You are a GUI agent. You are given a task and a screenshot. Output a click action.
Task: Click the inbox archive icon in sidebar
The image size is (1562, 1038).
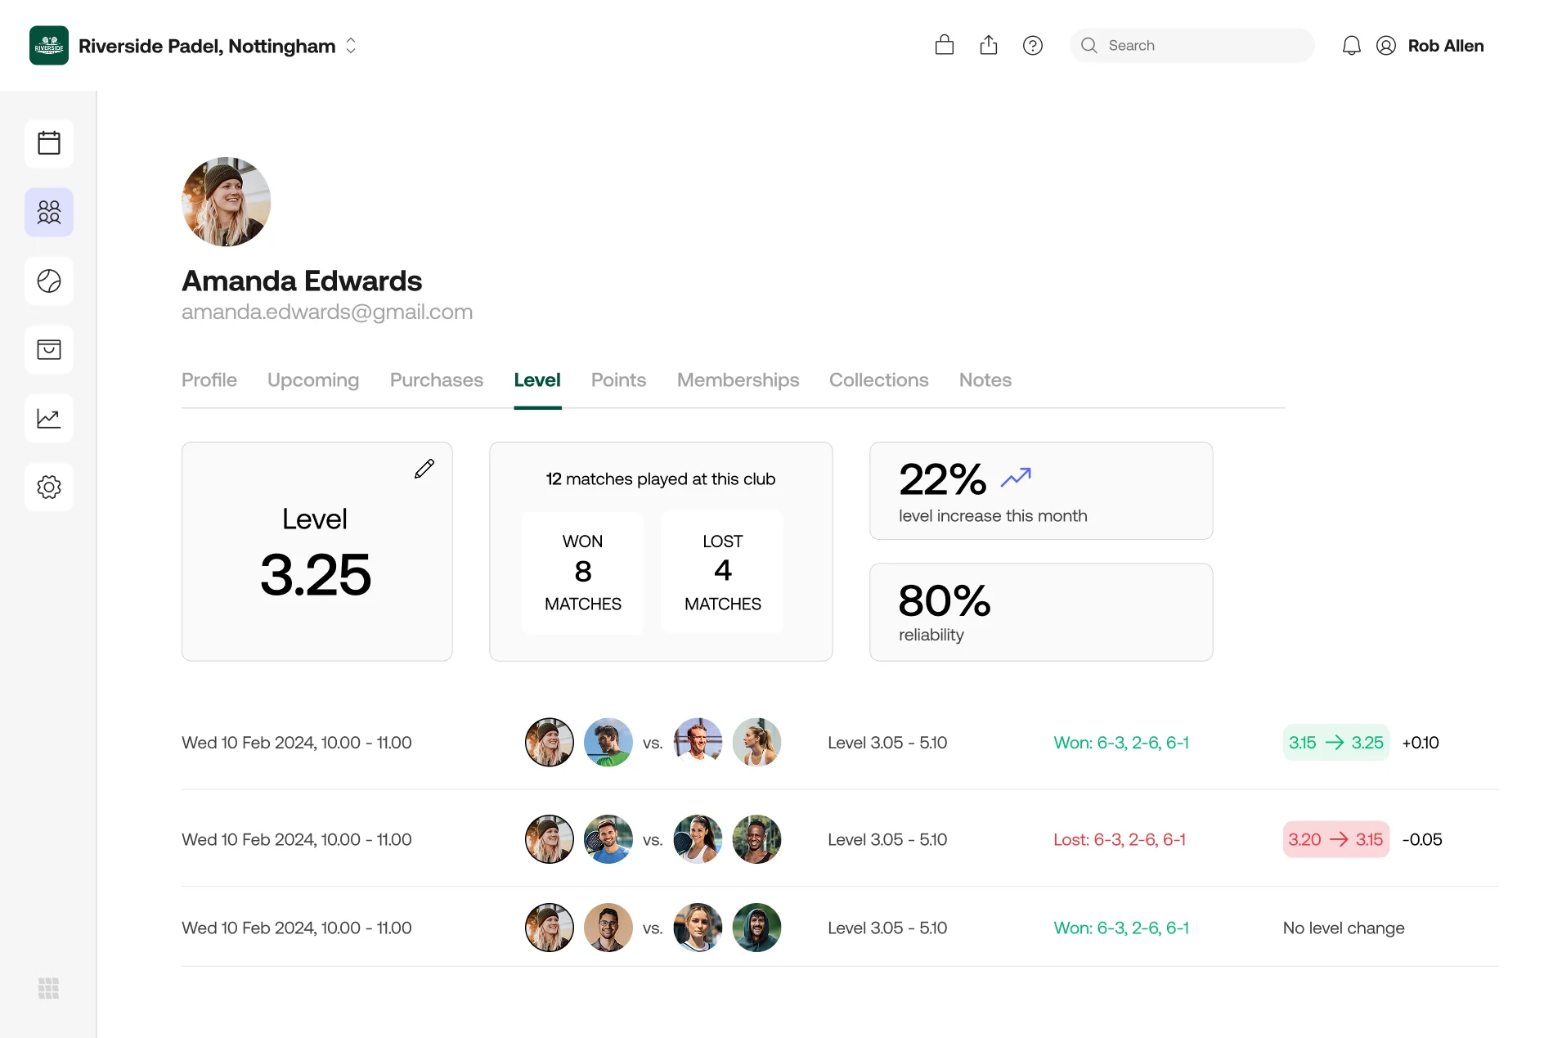point(49,350)
